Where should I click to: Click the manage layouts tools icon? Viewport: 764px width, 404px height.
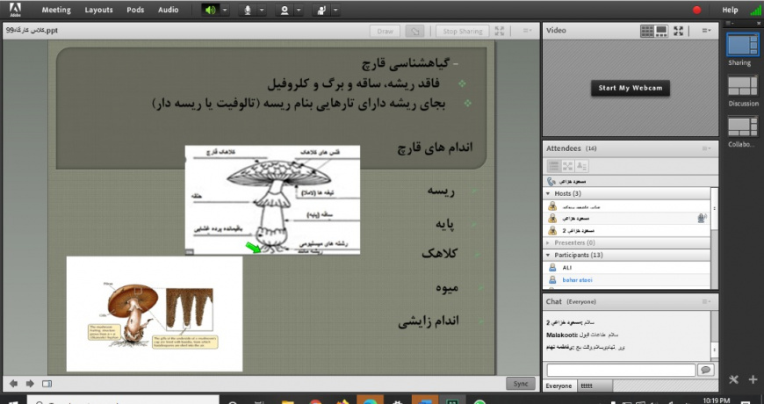[734, 379]
